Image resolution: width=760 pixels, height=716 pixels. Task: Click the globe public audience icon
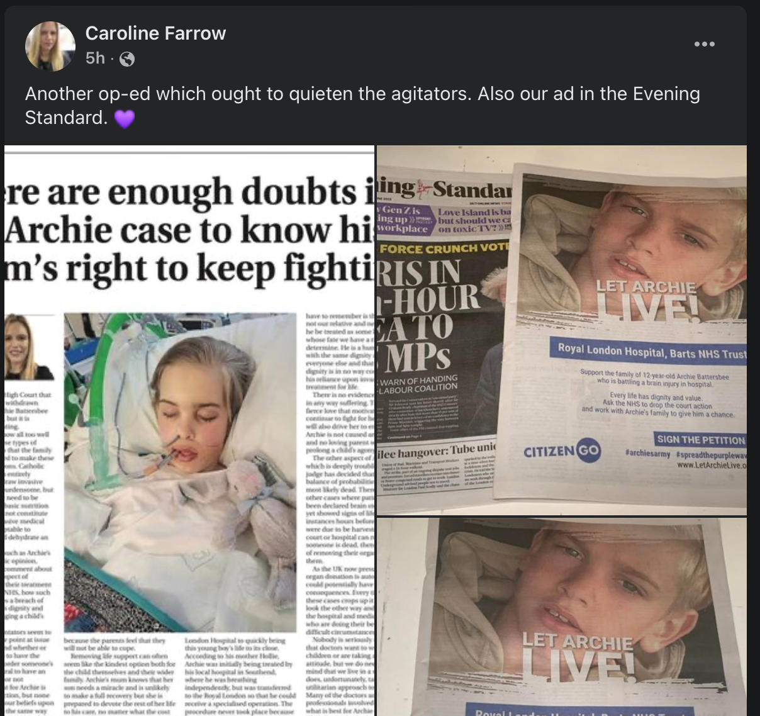click(127, 59)
